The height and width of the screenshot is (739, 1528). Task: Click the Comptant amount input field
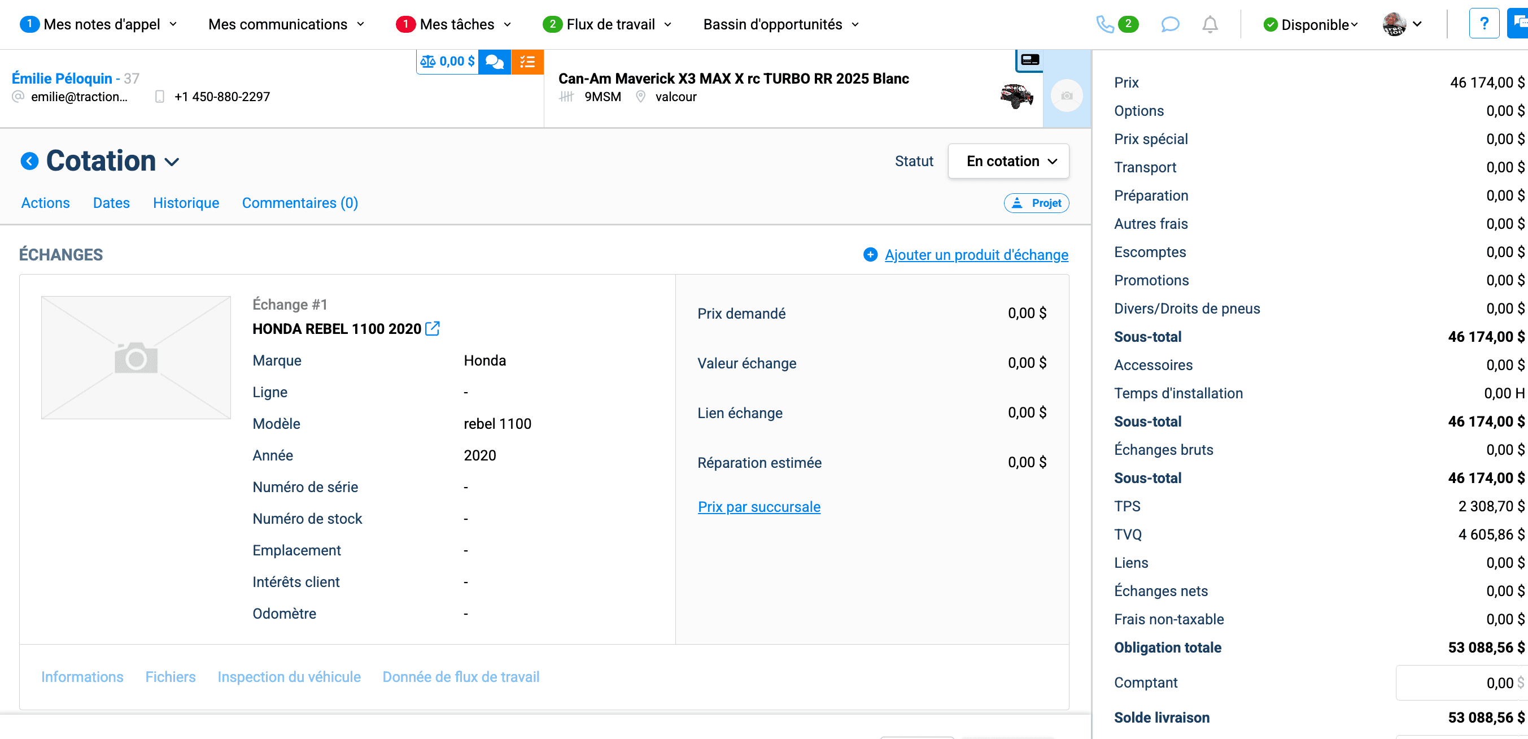tap(1461, 683)
